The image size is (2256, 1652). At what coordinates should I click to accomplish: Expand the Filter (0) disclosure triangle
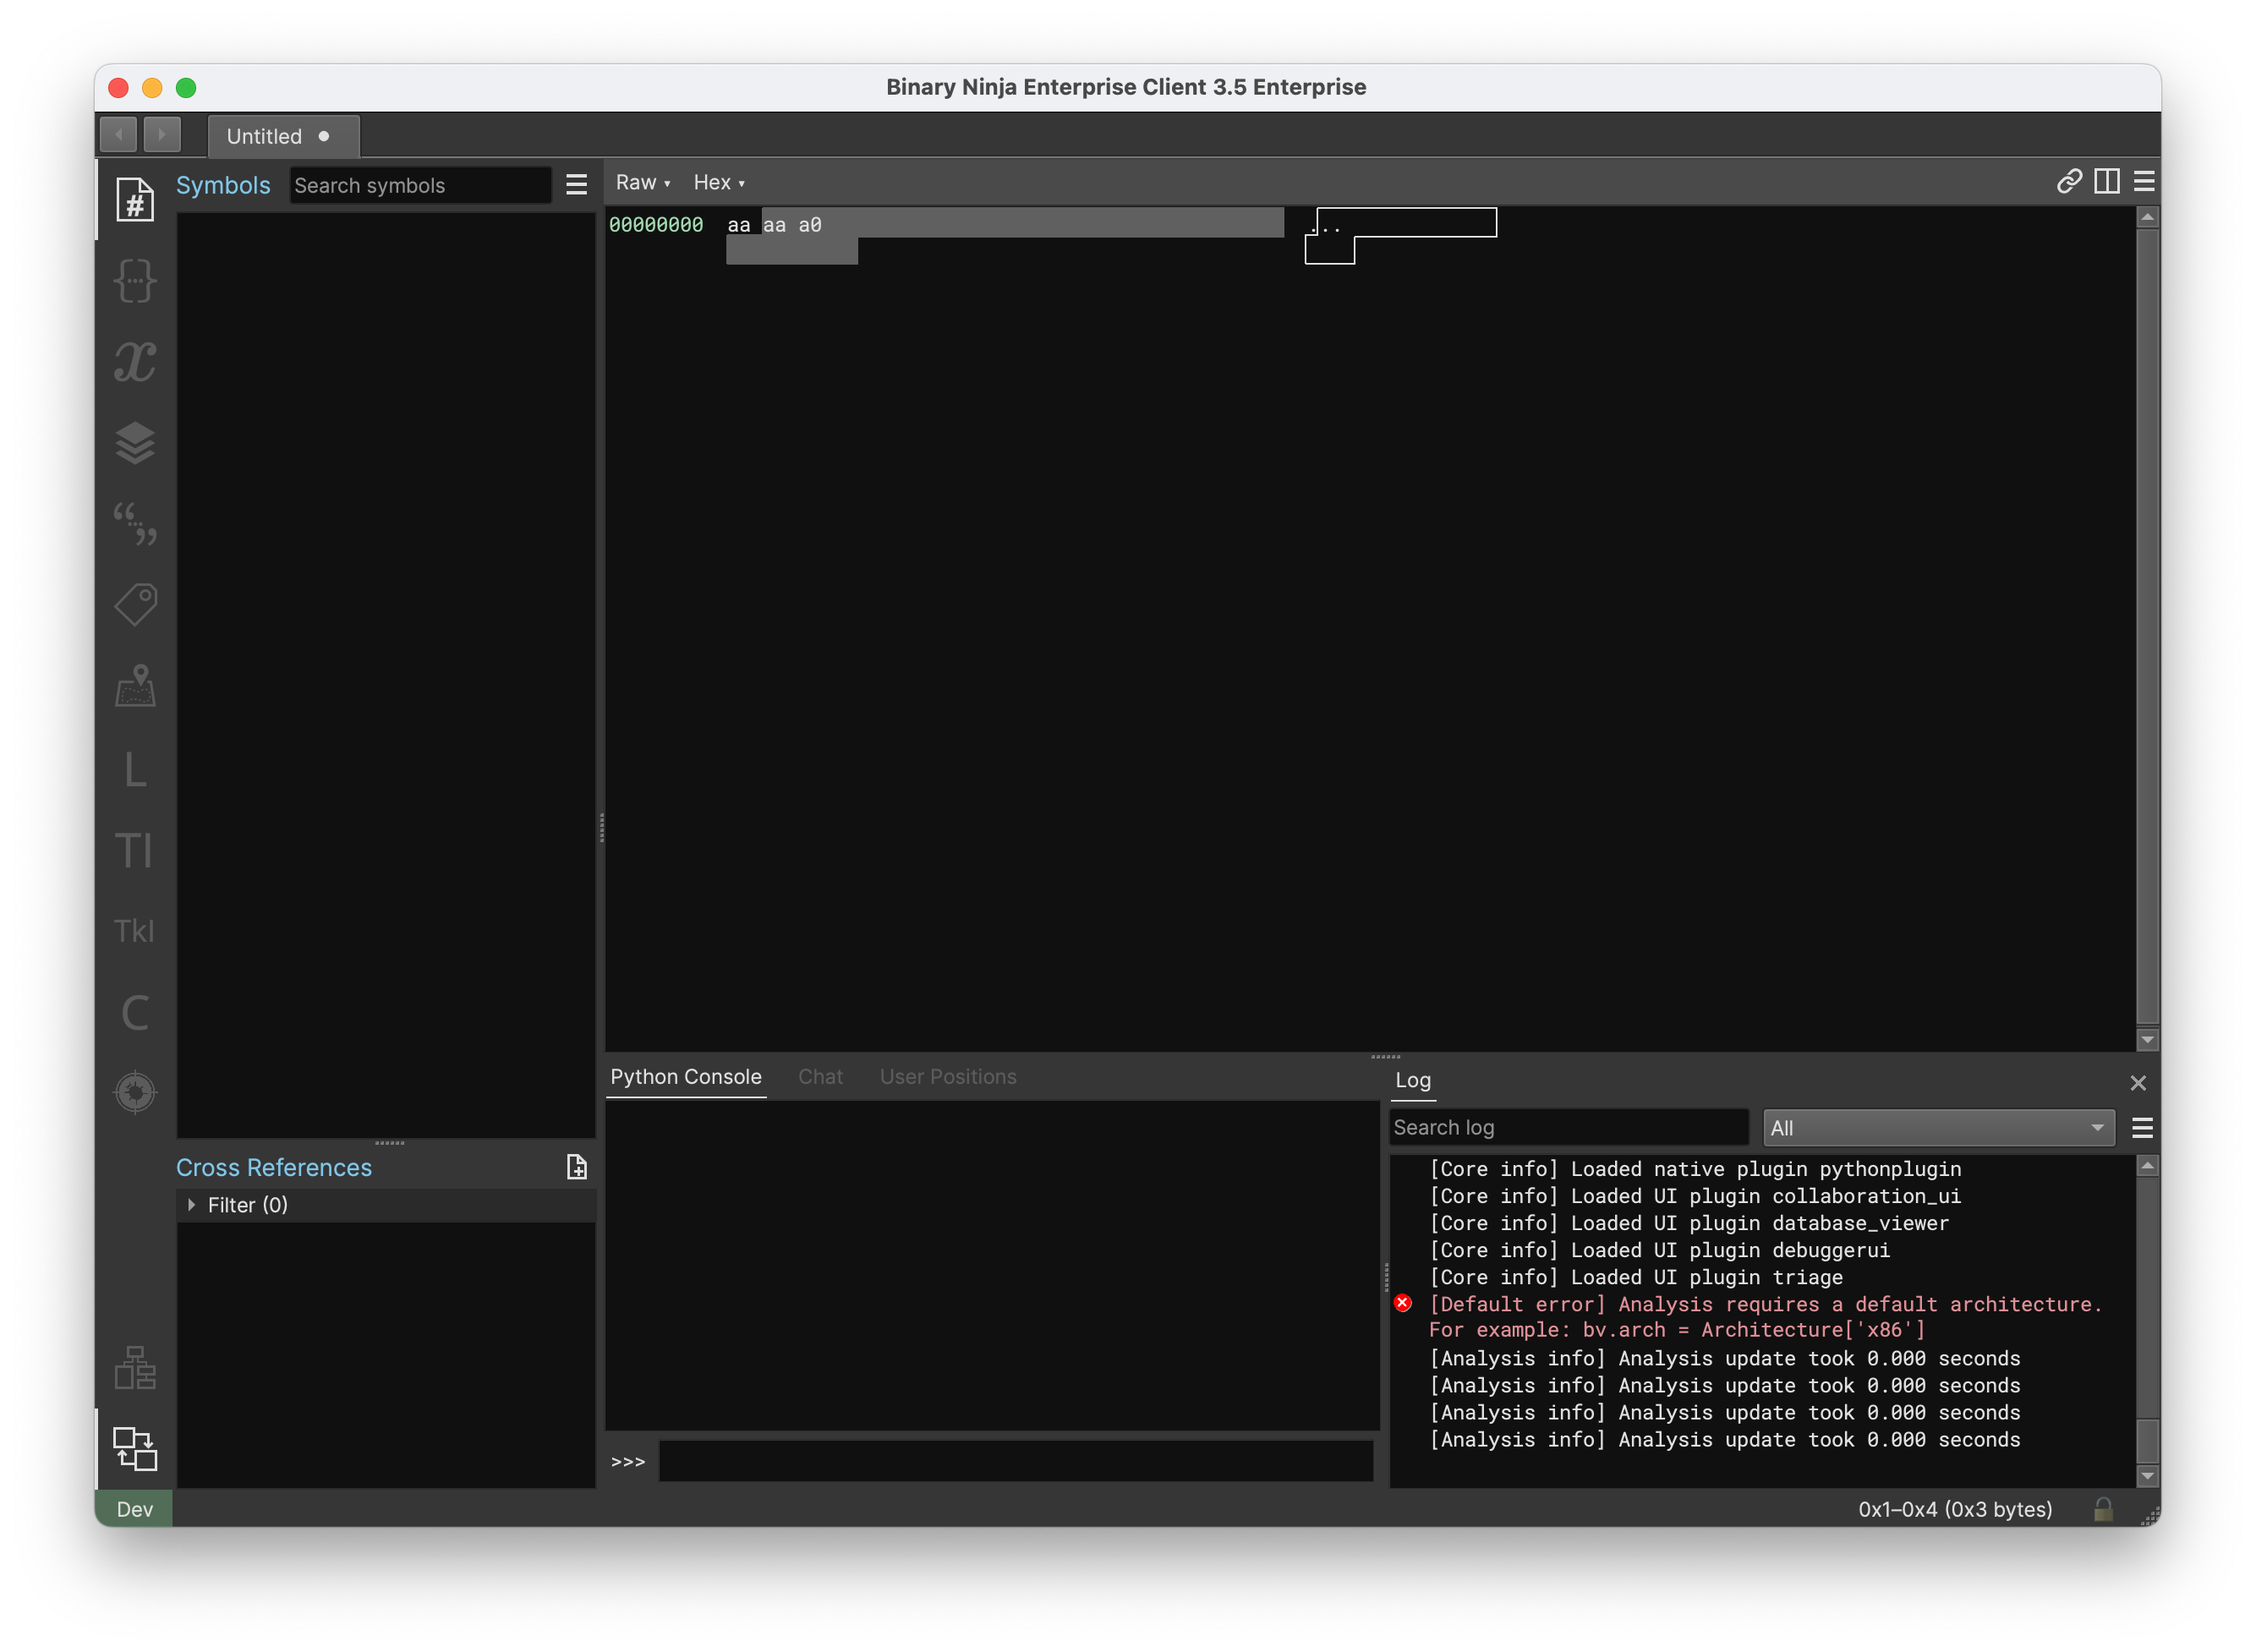[193, 1205]
